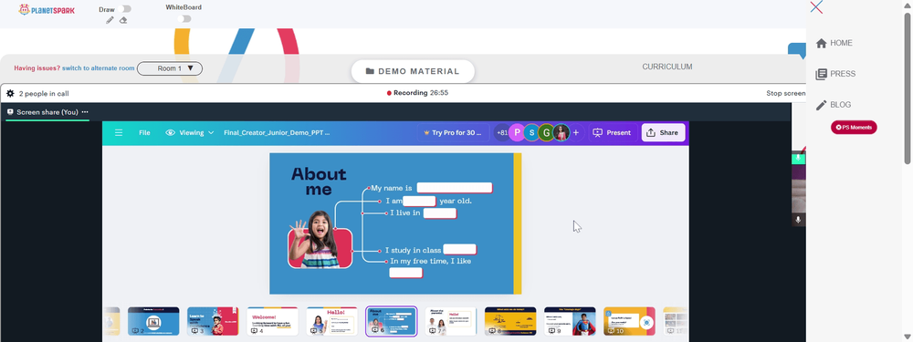Go to HOME in side menu
The image size is (913, 342).
(841, 43)
